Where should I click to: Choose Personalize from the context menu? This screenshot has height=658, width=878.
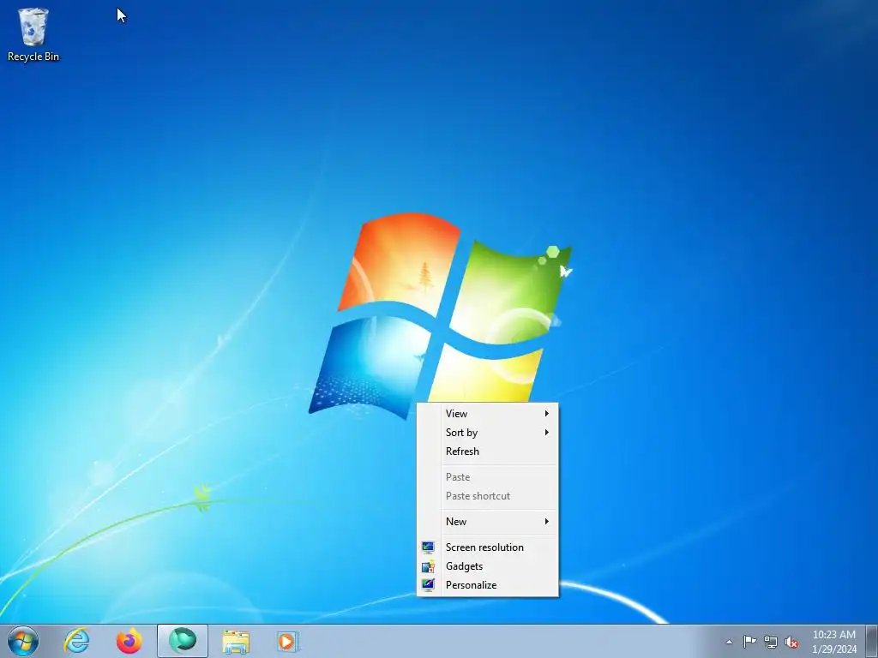488,585
